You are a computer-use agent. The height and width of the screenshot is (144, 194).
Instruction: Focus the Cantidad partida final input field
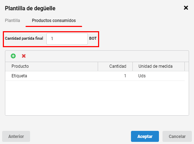coord(67,39)
